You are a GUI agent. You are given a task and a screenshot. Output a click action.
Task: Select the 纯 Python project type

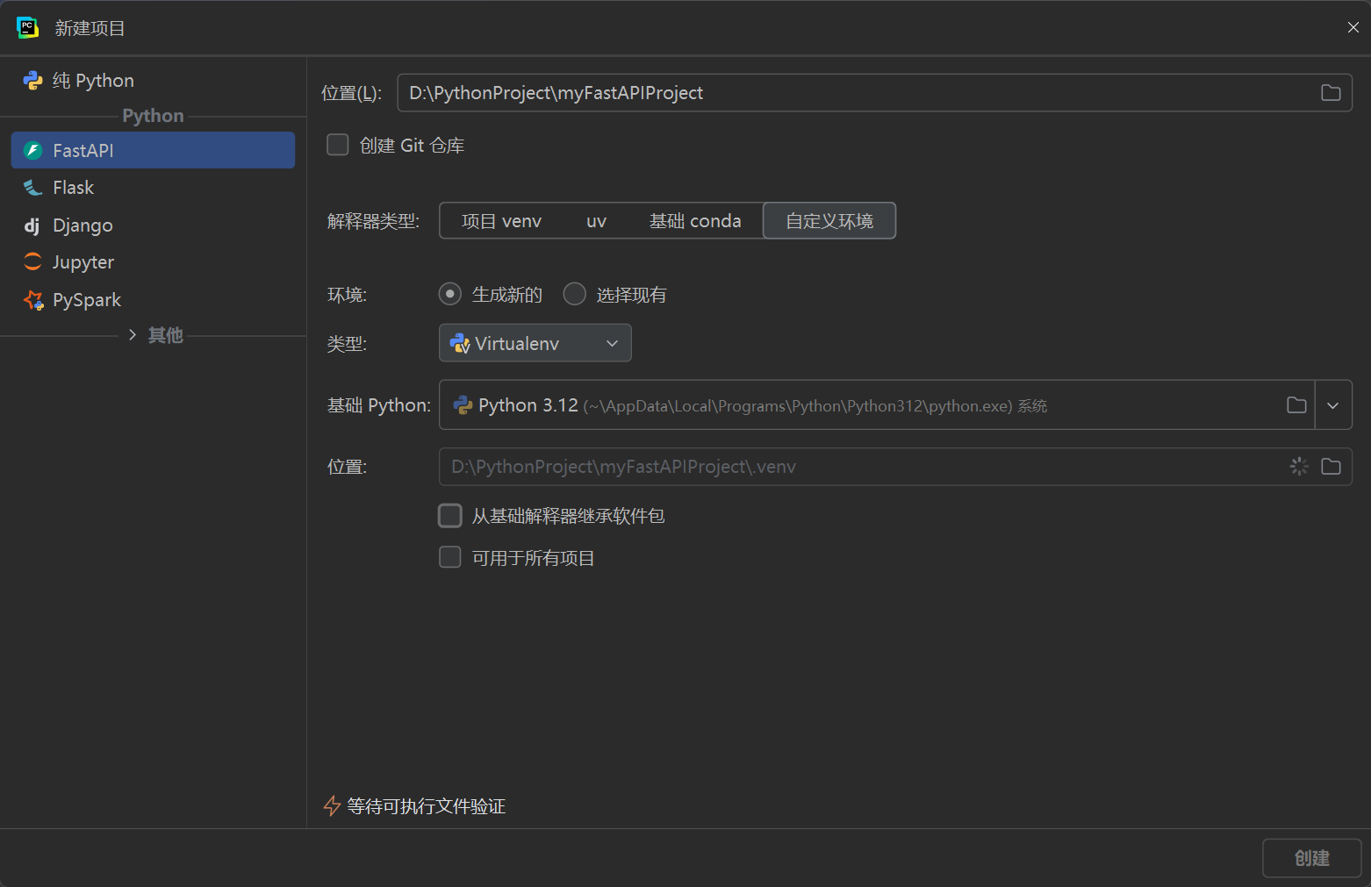(153, 81)
